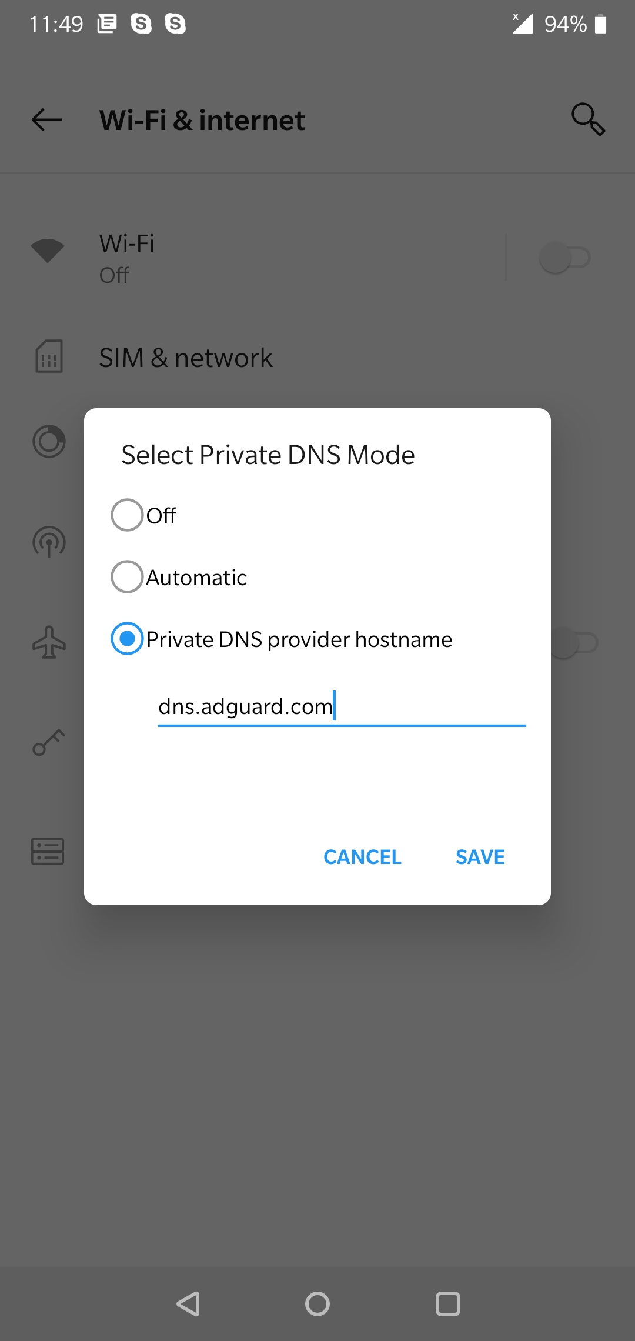Viewport: 635px width, 1341px height.
Task: Select the Automatic DNS mode
Action: (127, 577)
